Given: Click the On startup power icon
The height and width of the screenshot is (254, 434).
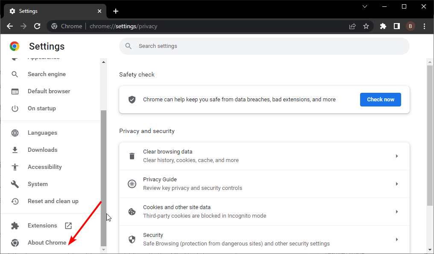Looking at the screenshot, I should click(x=15, y=109).
